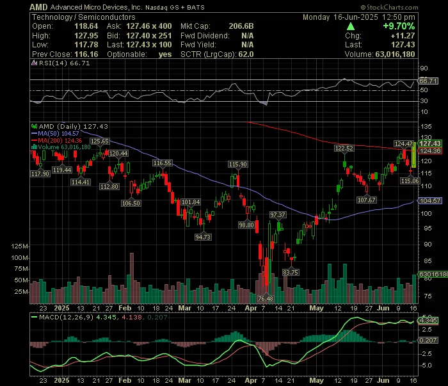Click the tall February volume spike bar
Screen dimensions: 448x386
coord(132,278)
